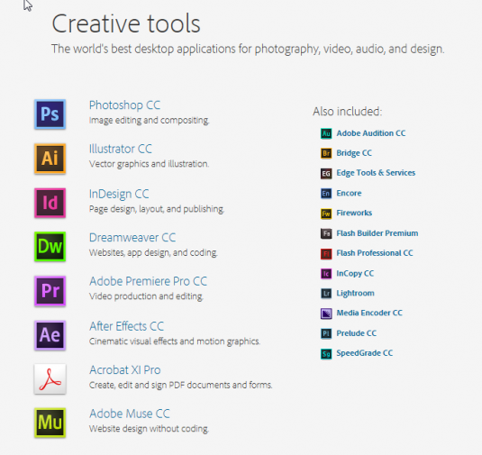This screenshot has height=455, width=482.
Task: Open the Illustrator CC link
Action: (x=121, y=149)
